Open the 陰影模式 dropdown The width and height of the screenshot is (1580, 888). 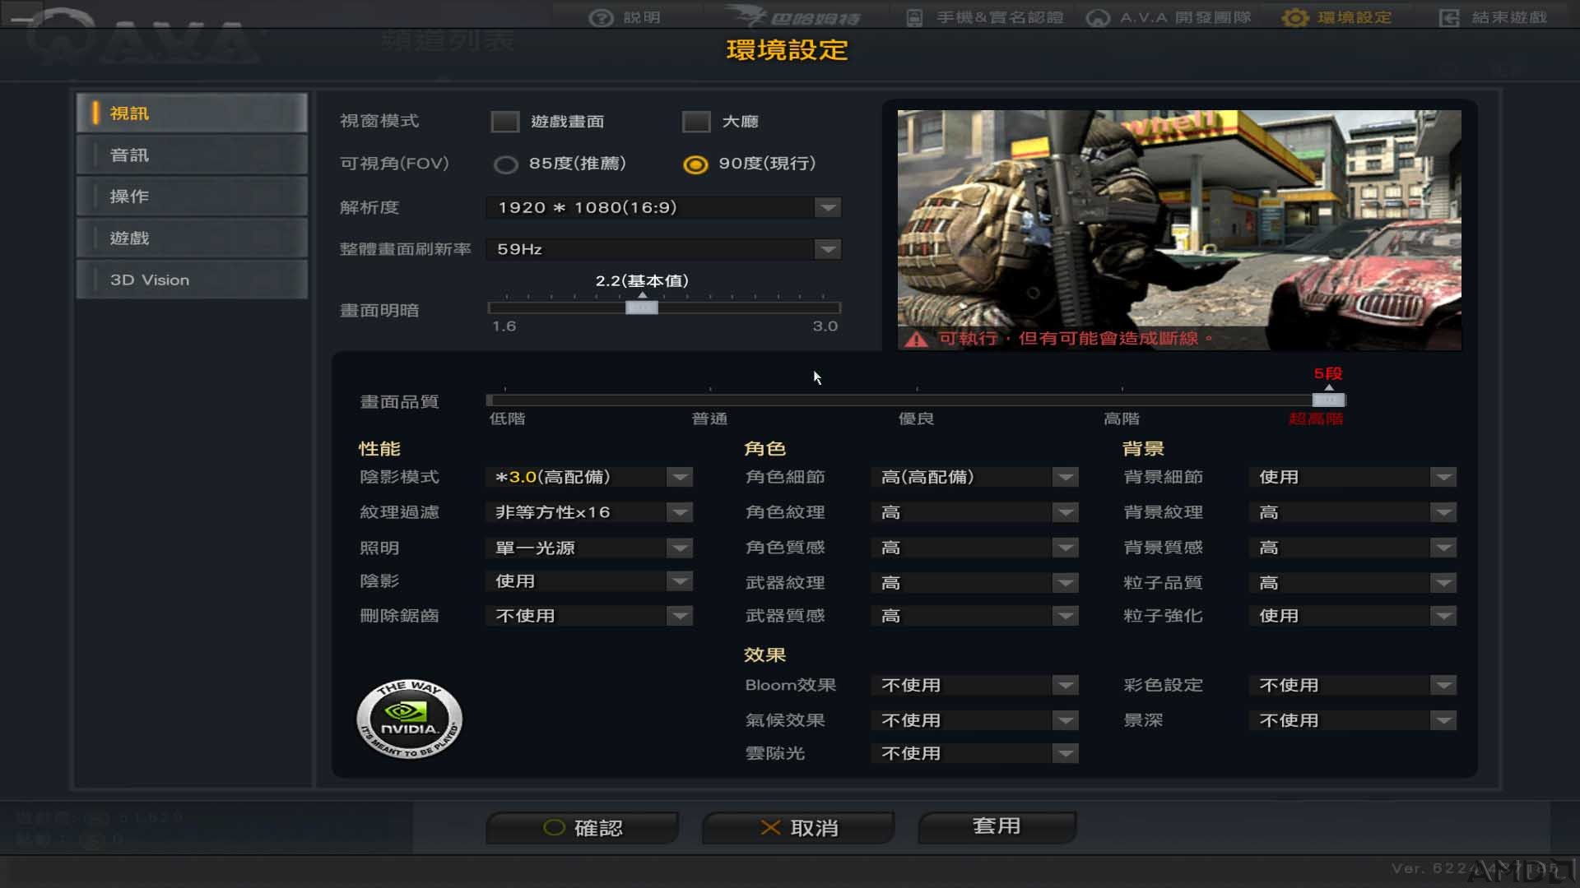coord(589,477)
